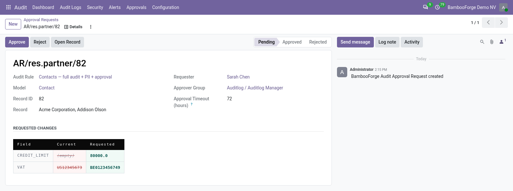
Task: Click the approval timeout value 72
Action: point(229,99)
